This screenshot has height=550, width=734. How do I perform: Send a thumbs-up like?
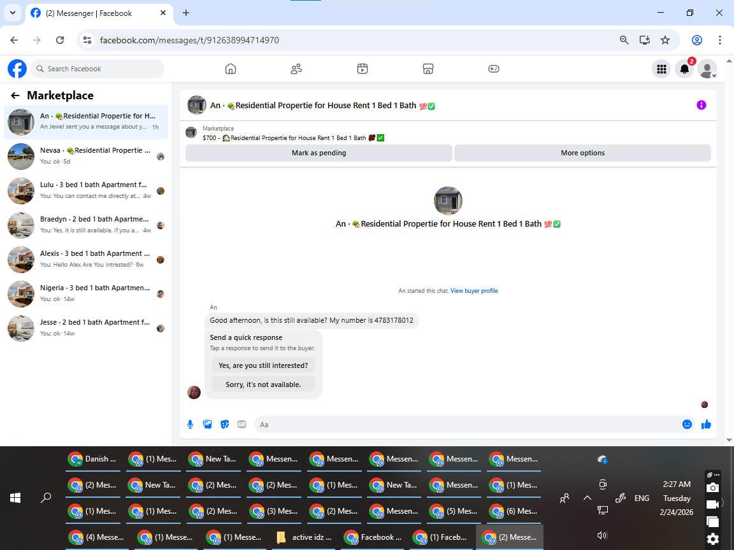706,424
